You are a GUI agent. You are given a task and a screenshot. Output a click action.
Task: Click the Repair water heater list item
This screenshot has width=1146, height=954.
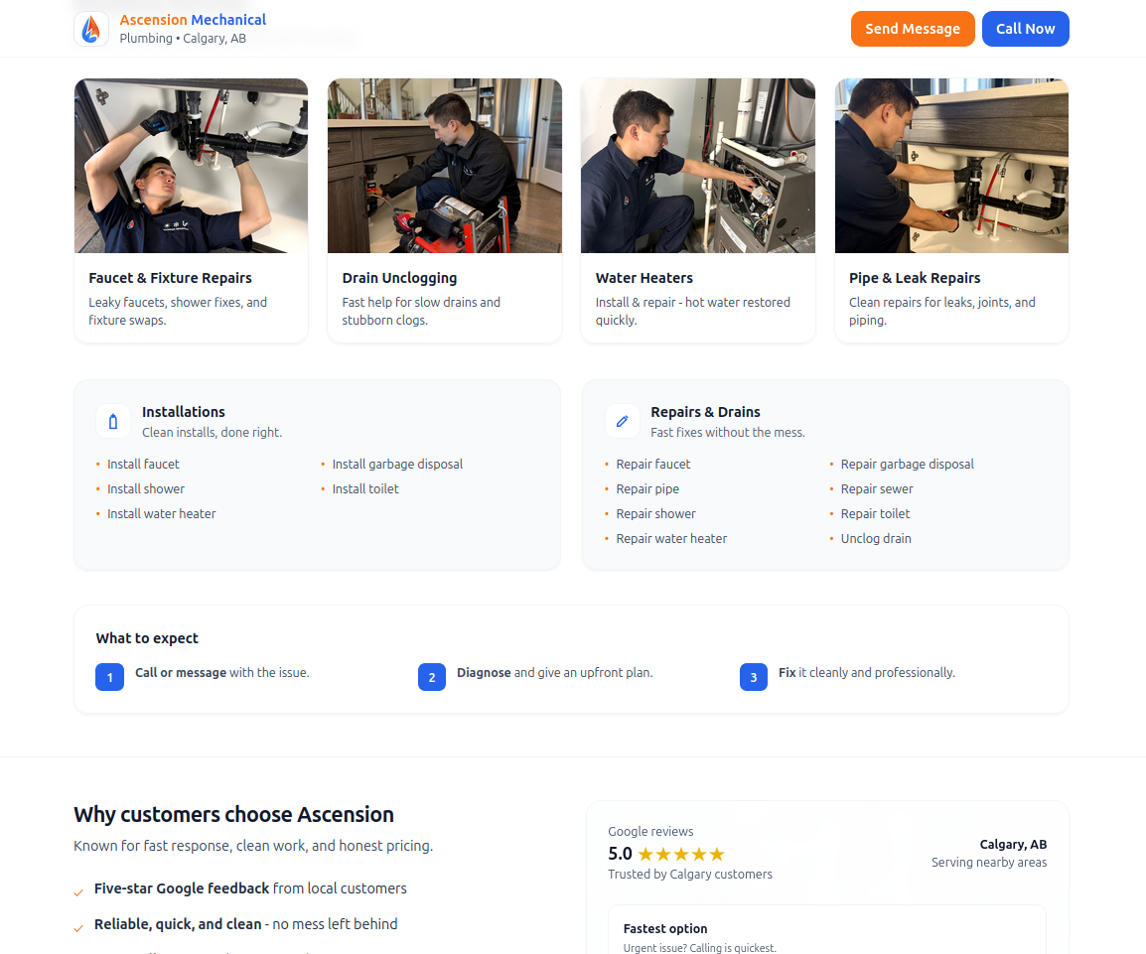click(671, 538)
